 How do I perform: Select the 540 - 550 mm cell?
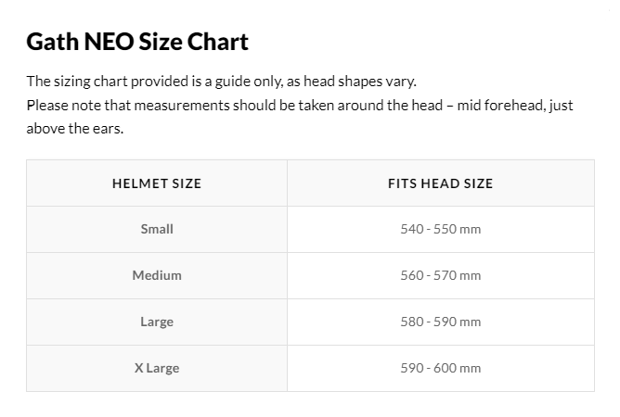coord(441,230)
